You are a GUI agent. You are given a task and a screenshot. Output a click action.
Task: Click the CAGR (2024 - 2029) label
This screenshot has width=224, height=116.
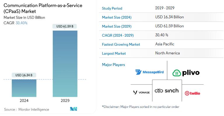tap(118, 35)
